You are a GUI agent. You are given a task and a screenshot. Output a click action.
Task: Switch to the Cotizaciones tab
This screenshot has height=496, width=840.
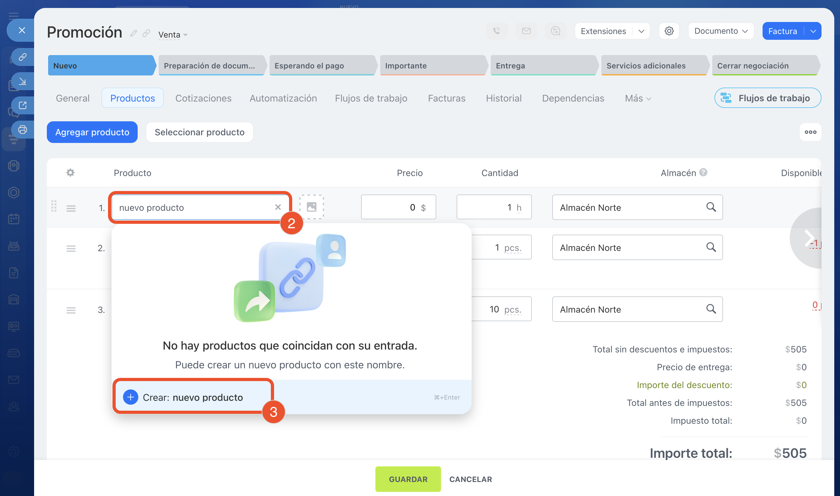(203, 98)
